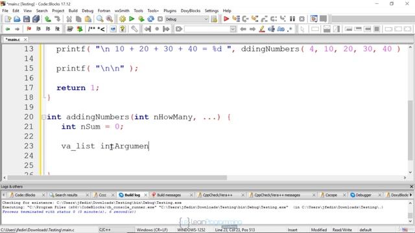Click line number 20 in the margin

click(x=29, y=116)
